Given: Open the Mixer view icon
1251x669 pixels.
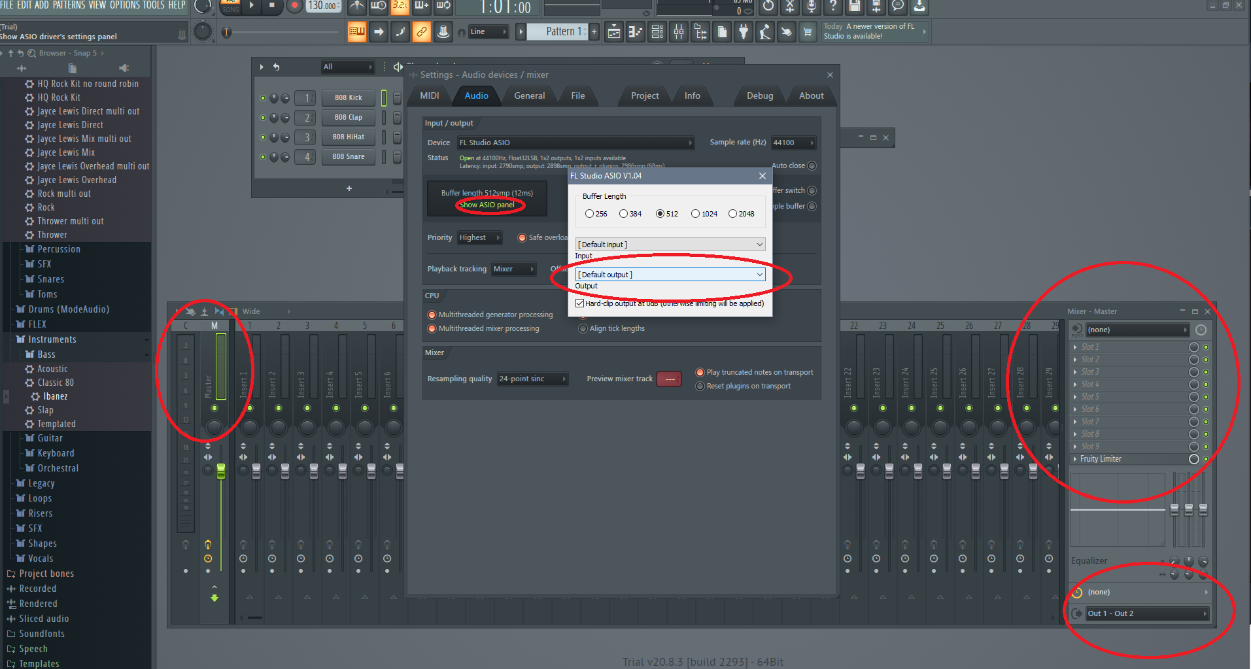Looking at the screenshot, I should (x=679, y=31).
